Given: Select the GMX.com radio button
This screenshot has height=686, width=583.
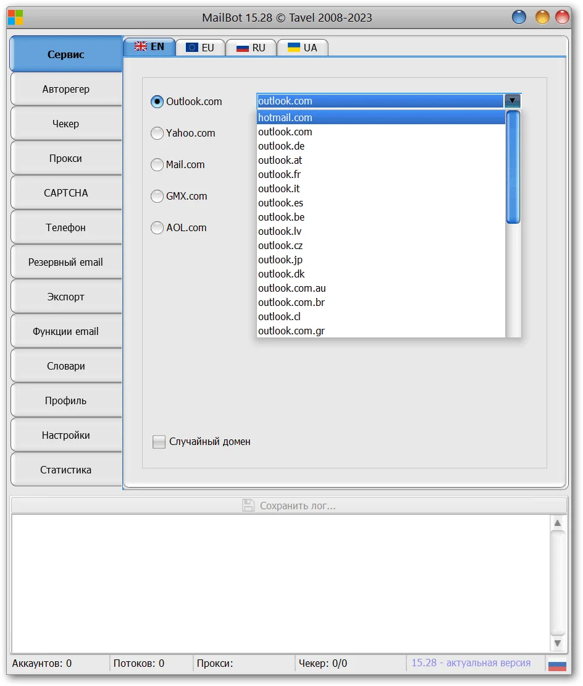Looking at the screenshot, I should (x=157, y=196).
